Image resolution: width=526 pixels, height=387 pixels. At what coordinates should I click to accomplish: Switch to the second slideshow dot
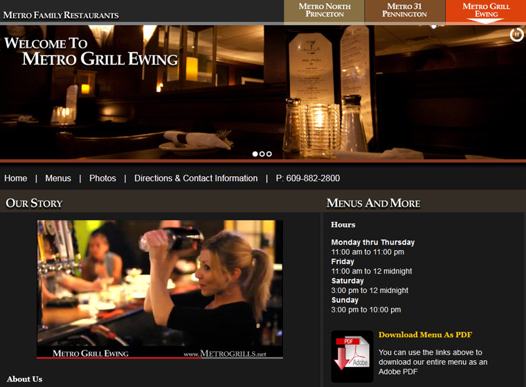pyautogui.click(x=262, y=154)
